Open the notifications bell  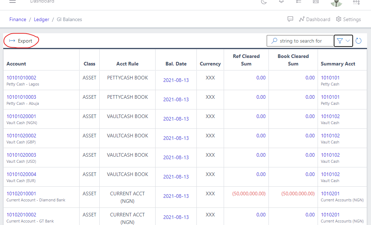pyautogui.click(x=281, y=2)
